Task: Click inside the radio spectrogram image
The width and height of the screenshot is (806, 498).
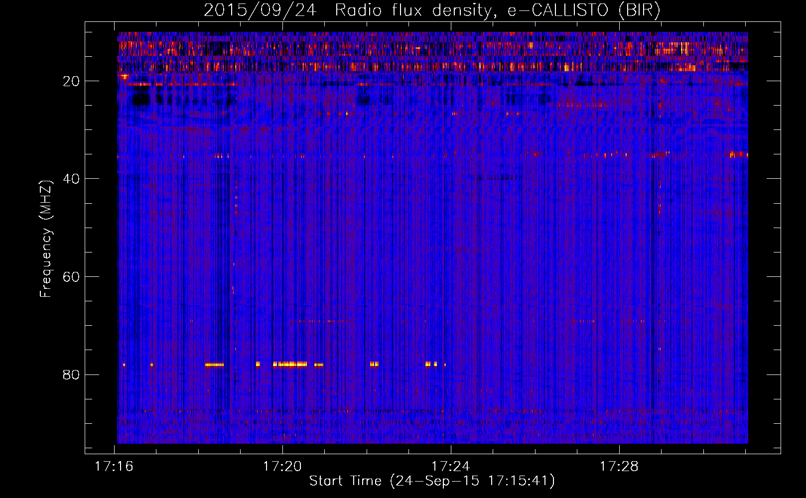Action: [432, 238]
